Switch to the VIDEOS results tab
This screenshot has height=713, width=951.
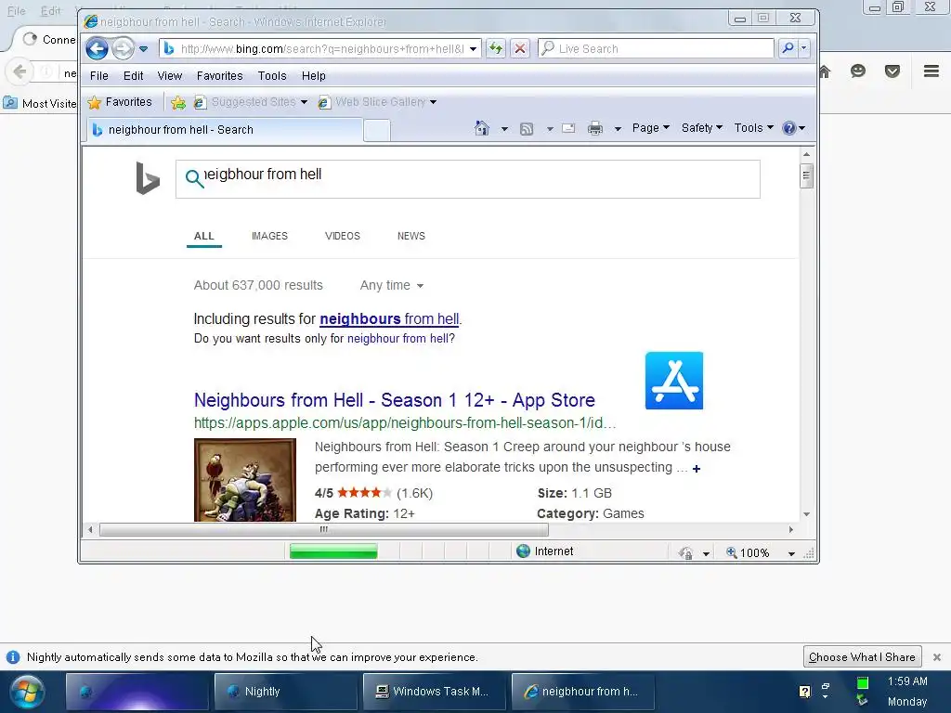pos(342,236)
